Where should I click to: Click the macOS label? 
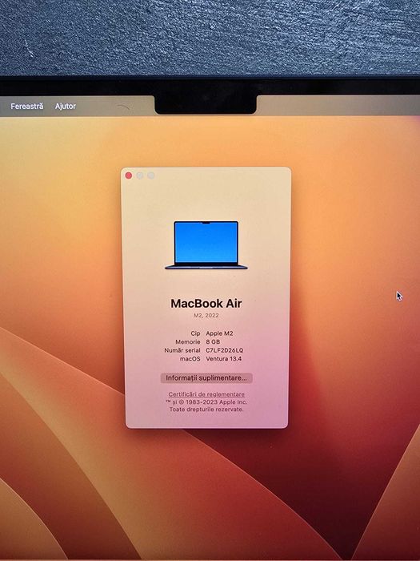click(190, 358)
